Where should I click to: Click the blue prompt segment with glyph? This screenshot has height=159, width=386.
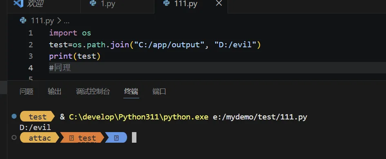116,138
